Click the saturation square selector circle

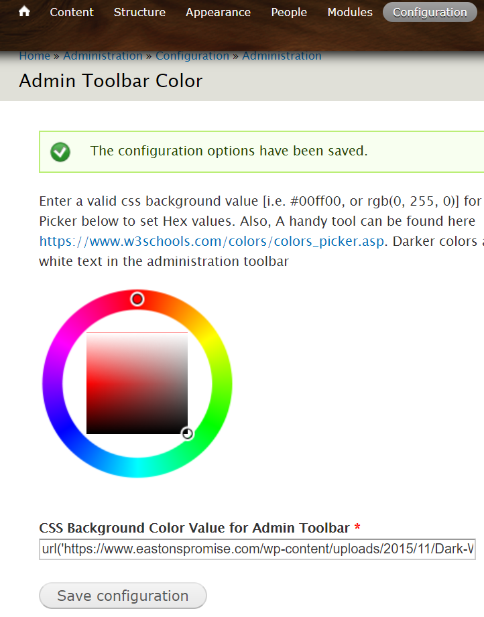click(x=188, y=433)
